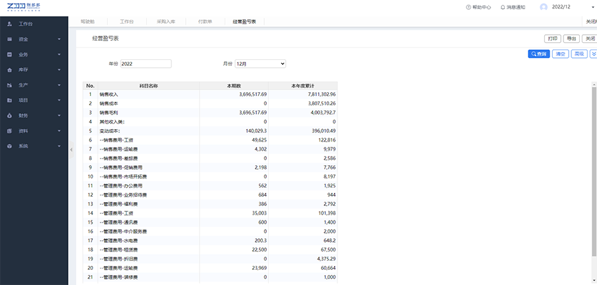Screen dimensions: 597x285
Task: Click the 财务 money bag icon
Action: (9, 115)
